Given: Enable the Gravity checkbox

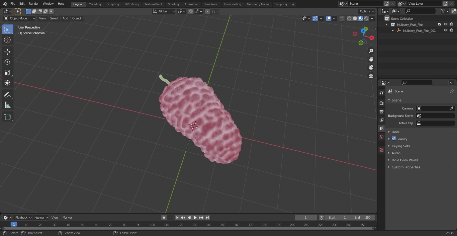Looking at the screenshot, I should coord(394,139).
